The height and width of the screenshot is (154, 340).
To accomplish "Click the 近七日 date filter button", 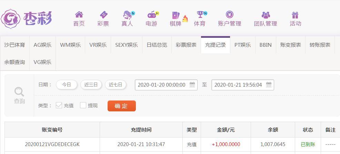I will pyautogui.click(x=116, y=85).
